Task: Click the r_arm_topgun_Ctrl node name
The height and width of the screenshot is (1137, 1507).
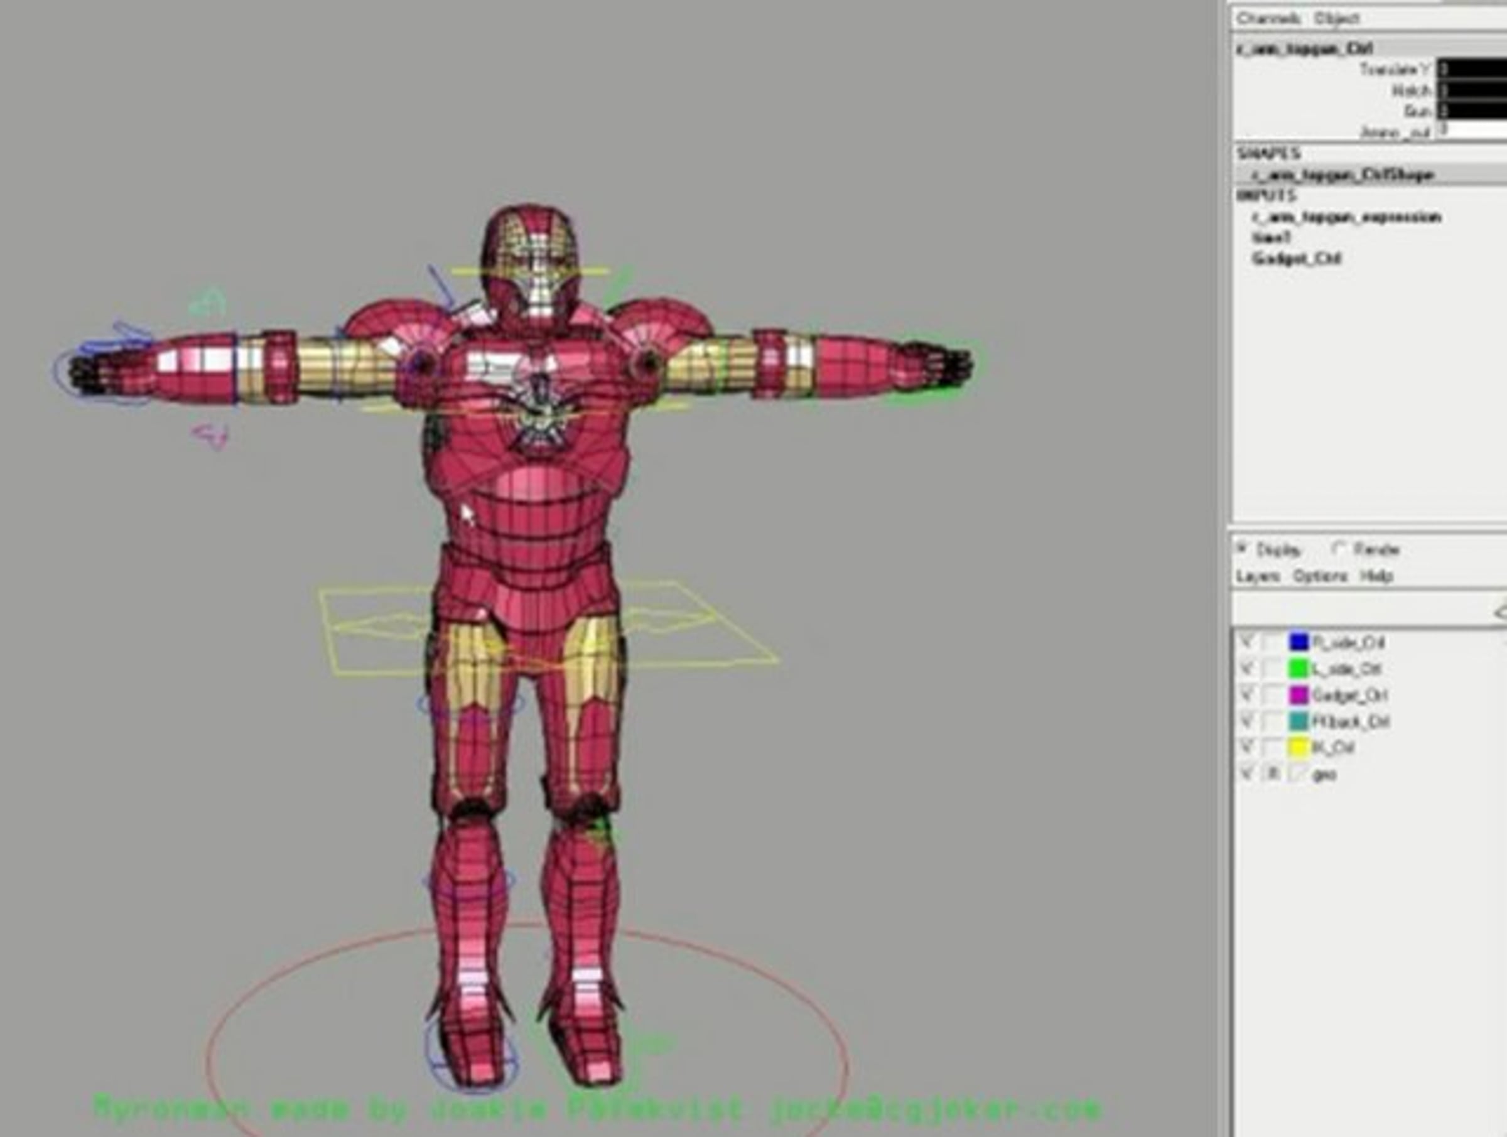Action: (1304, 48)
